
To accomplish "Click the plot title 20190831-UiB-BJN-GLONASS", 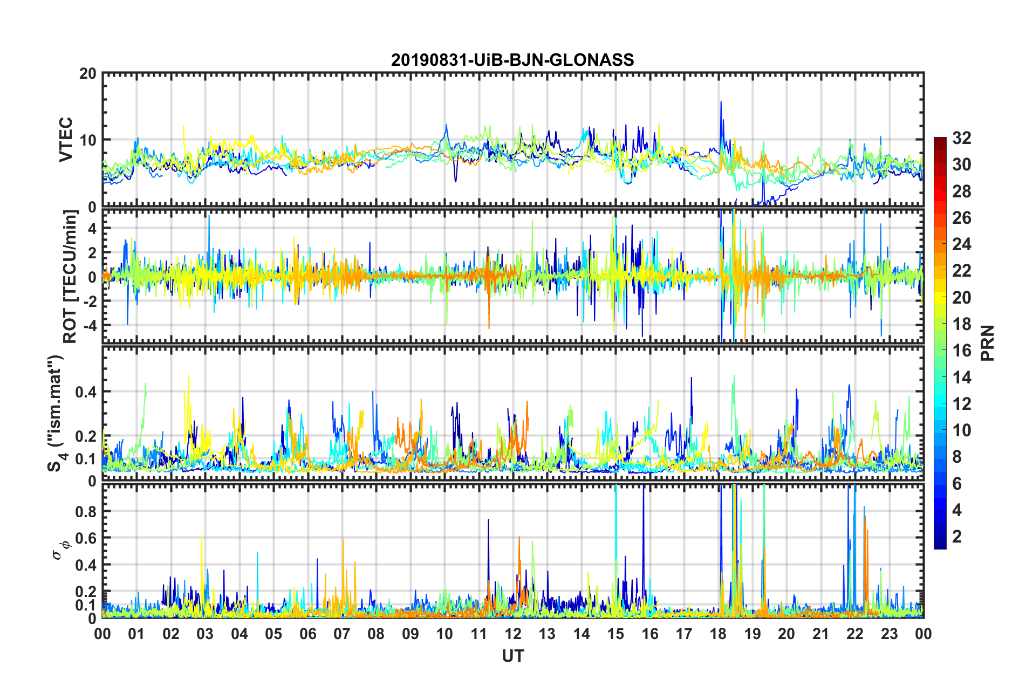I will 512,60.
